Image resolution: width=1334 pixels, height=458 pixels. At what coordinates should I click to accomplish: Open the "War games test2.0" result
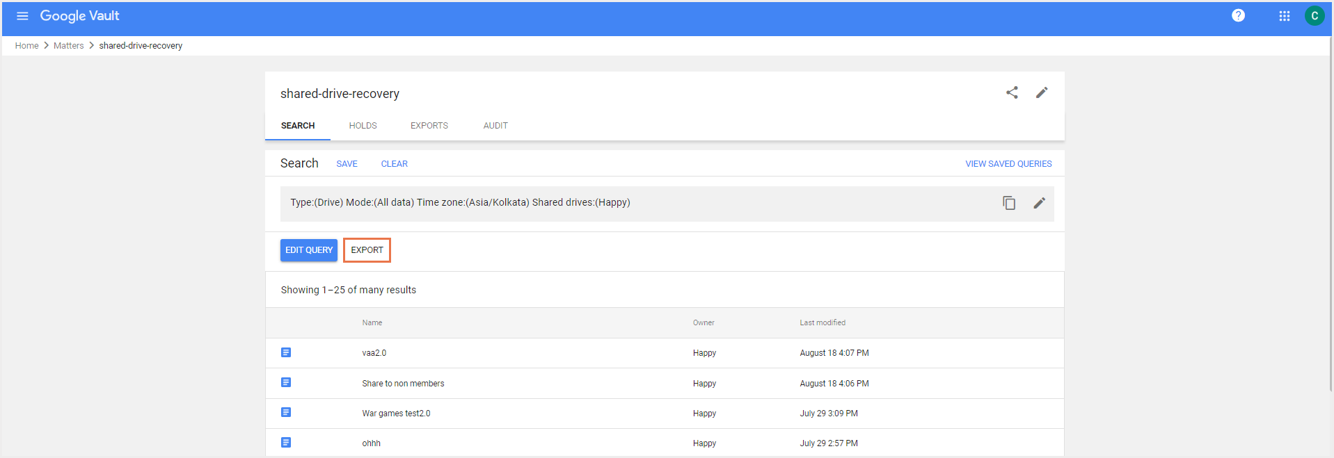(x=396, y=414)
